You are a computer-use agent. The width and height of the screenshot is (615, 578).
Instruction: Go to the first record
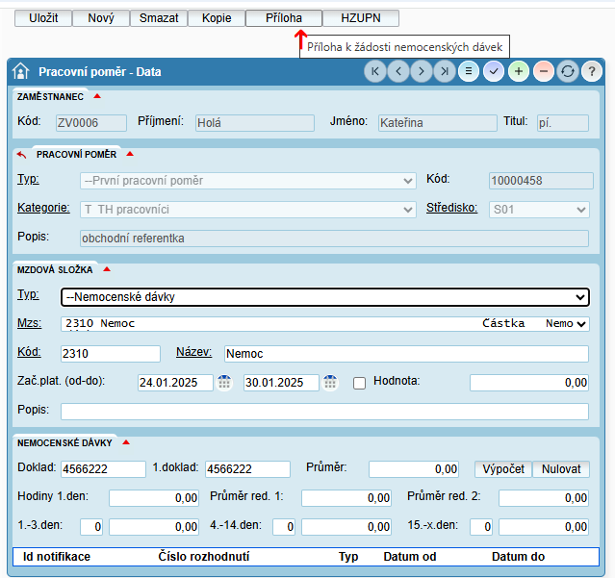point(375,71)
